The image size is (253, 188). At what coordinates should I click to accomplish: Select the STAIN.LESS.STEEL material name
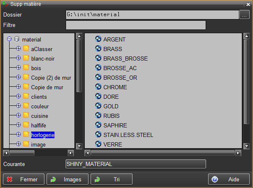coord(128,135)
